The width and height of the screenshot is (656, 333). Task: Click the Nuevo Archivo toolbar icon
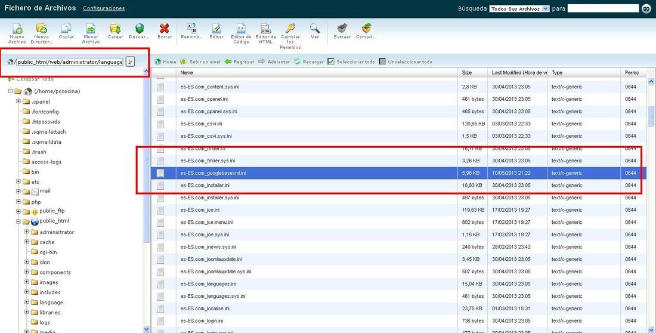pos(17,29)
